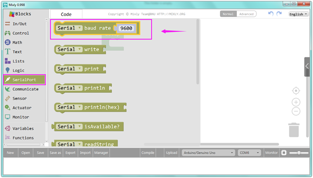
Task: Open the Functions category icon
Action: pyautogui.click(x=7, y=137)
